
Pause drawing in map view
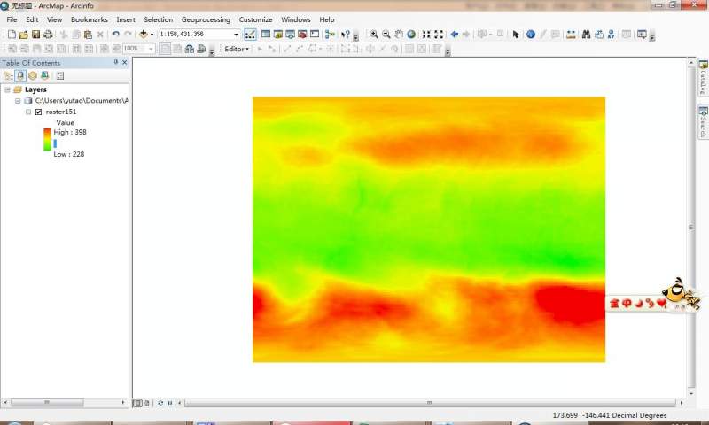tap(170, 402)
